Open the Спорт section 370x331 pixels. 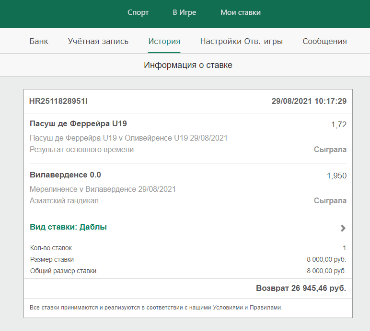(138, 12)
